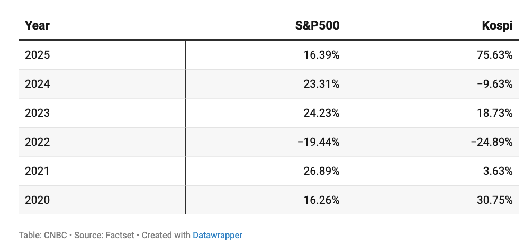Click the 2024 year cell
The height and width of the screenshot is (244, 524).
[37, 84]
